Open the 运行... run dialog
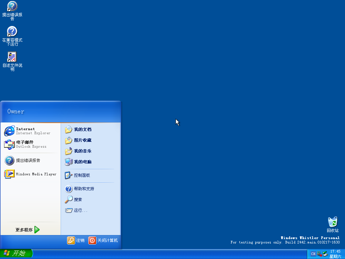Image resolution: width=345 pixels, height=259 pixels. [91, 210]
